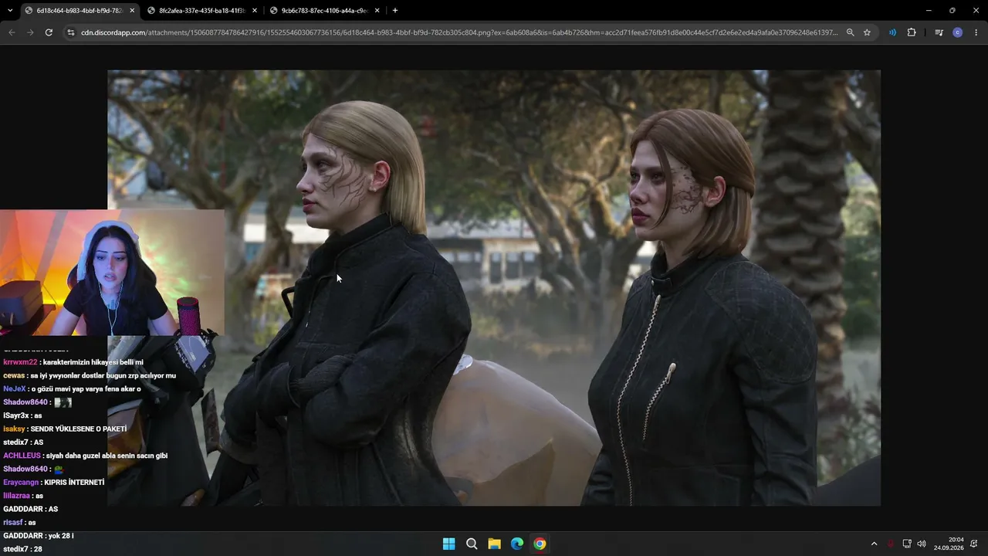Image resolution: width=988 pixels, height=556 pixels.
Task: Open Microsoft Edge from the taskbar
Action: pyautogui.click(x=517, y=544)
